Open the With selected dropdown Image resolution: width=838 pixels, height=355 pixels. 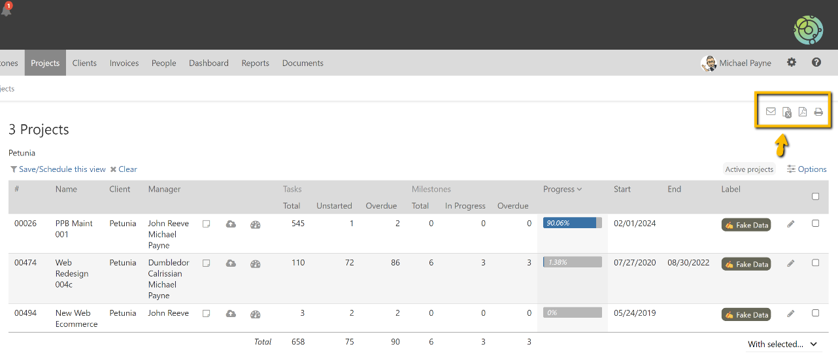click(782, 344)
